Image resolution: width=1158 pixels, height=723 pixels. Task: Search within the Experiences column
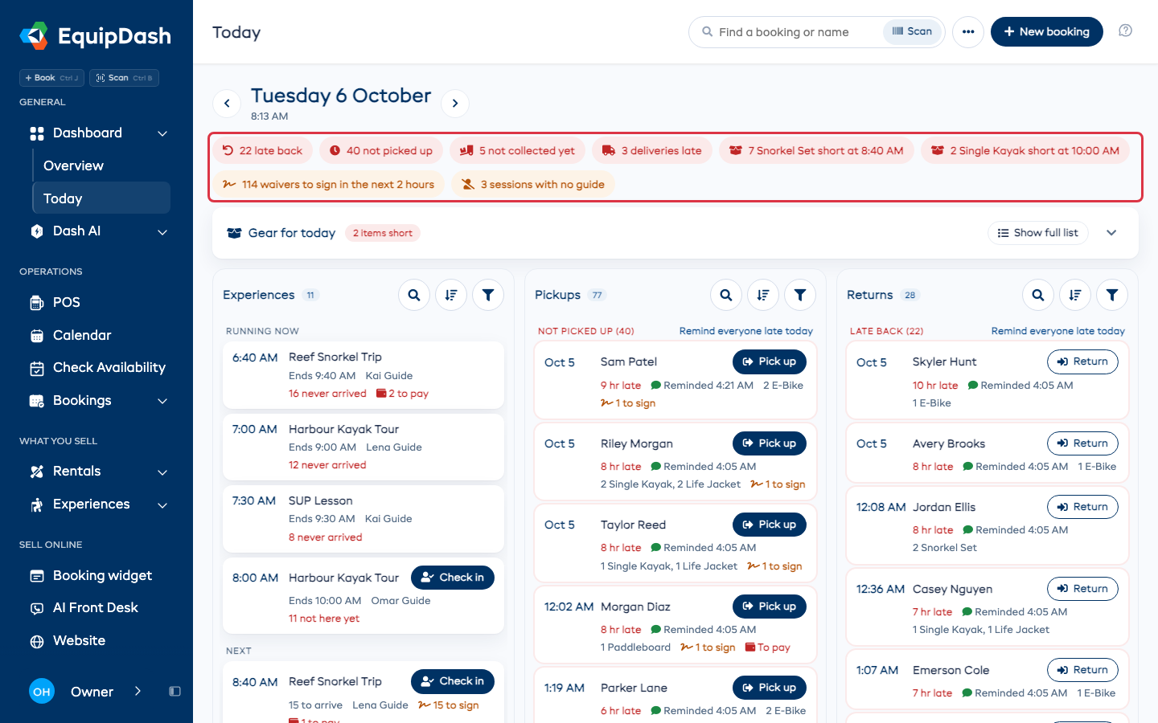[414, 295]
